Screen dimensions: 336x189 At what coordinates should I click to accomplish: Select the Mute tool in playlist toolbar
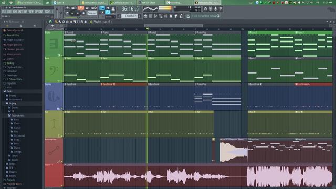tap(67, 22)
